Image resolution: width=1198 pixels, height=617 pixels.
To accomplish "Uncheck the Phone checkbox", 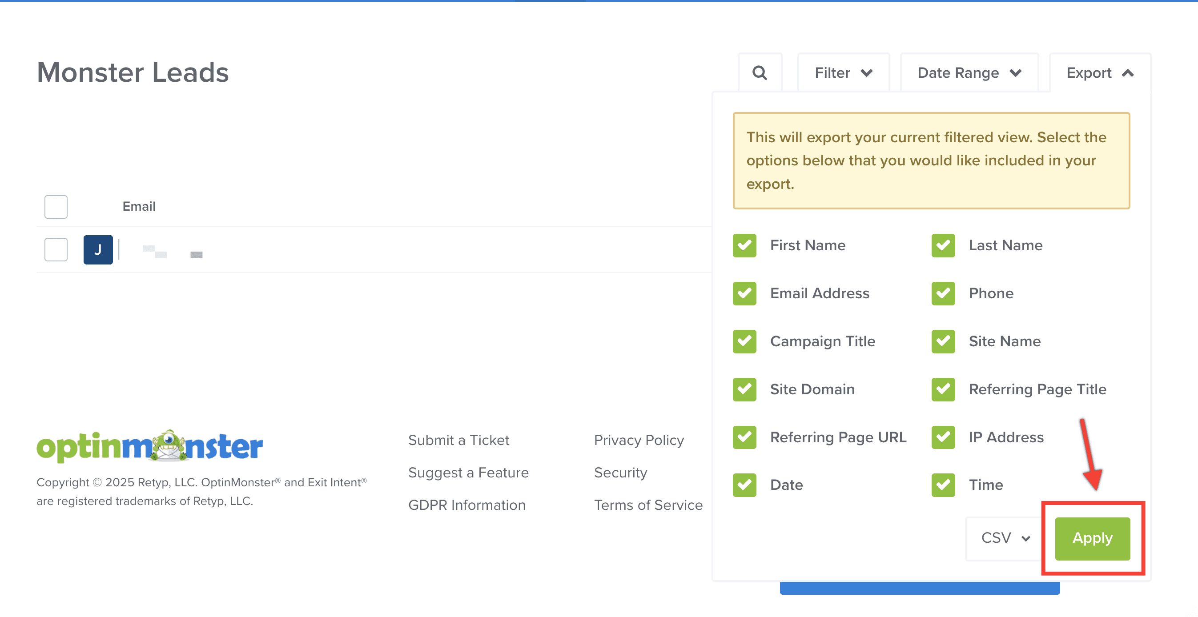I will pos(943,293).
